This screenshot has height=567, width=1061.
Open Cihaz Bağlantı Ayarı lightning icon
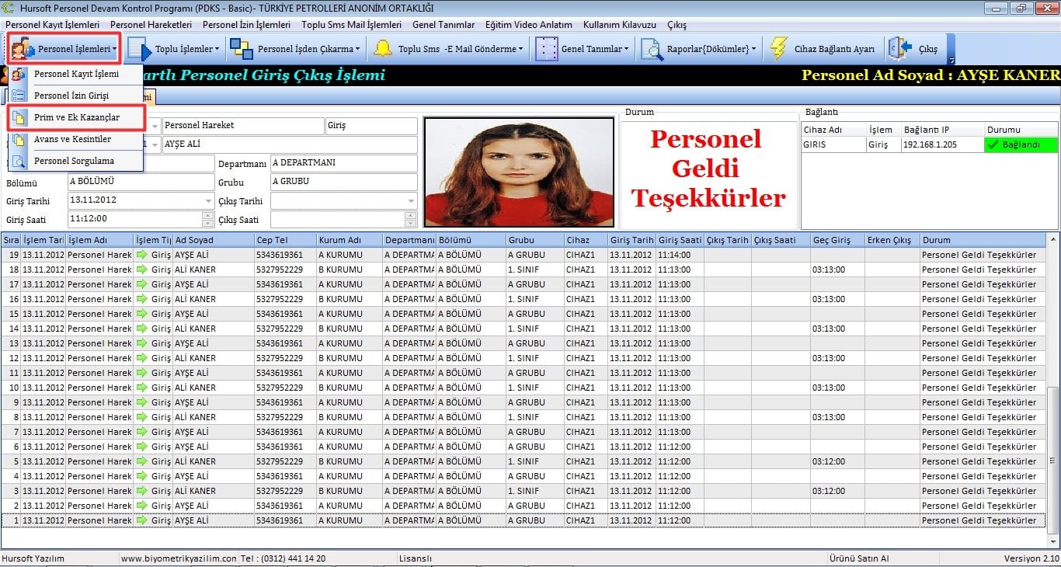(779, 49)
